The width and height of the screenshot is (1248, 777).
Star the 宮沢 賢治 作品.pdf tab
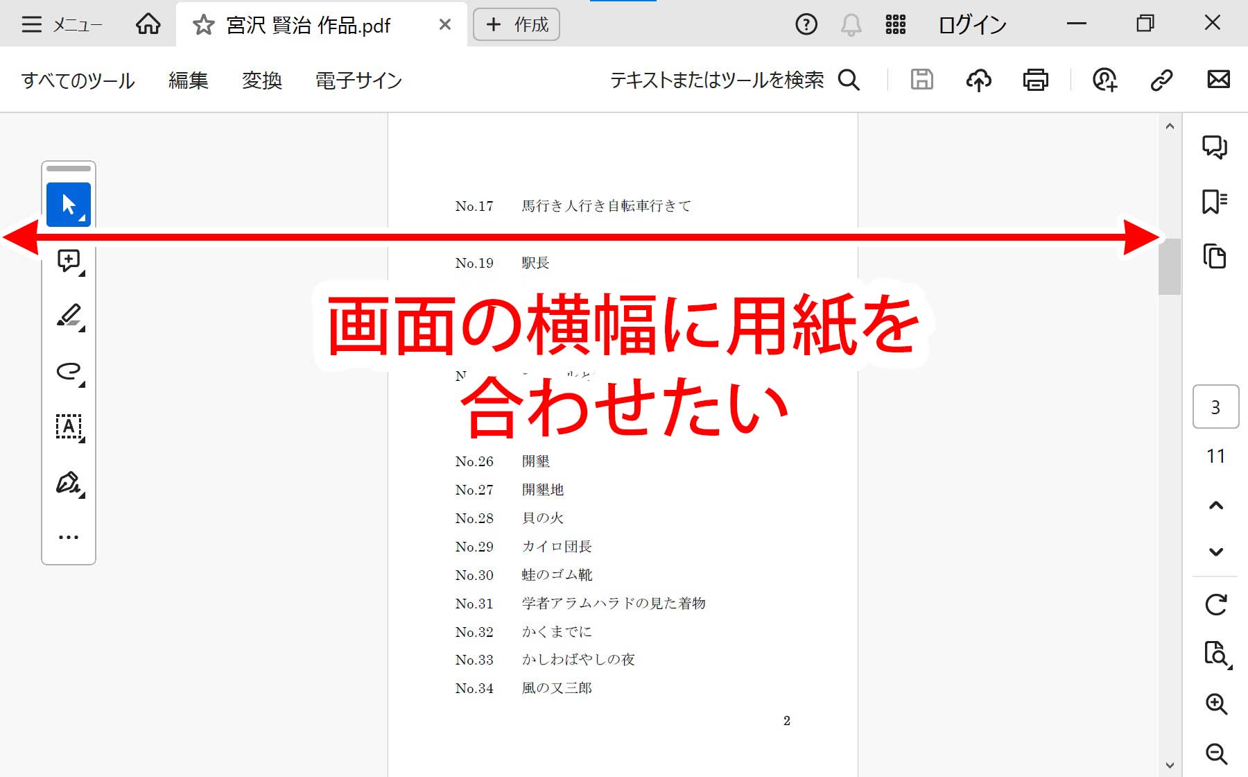(203, 26)
